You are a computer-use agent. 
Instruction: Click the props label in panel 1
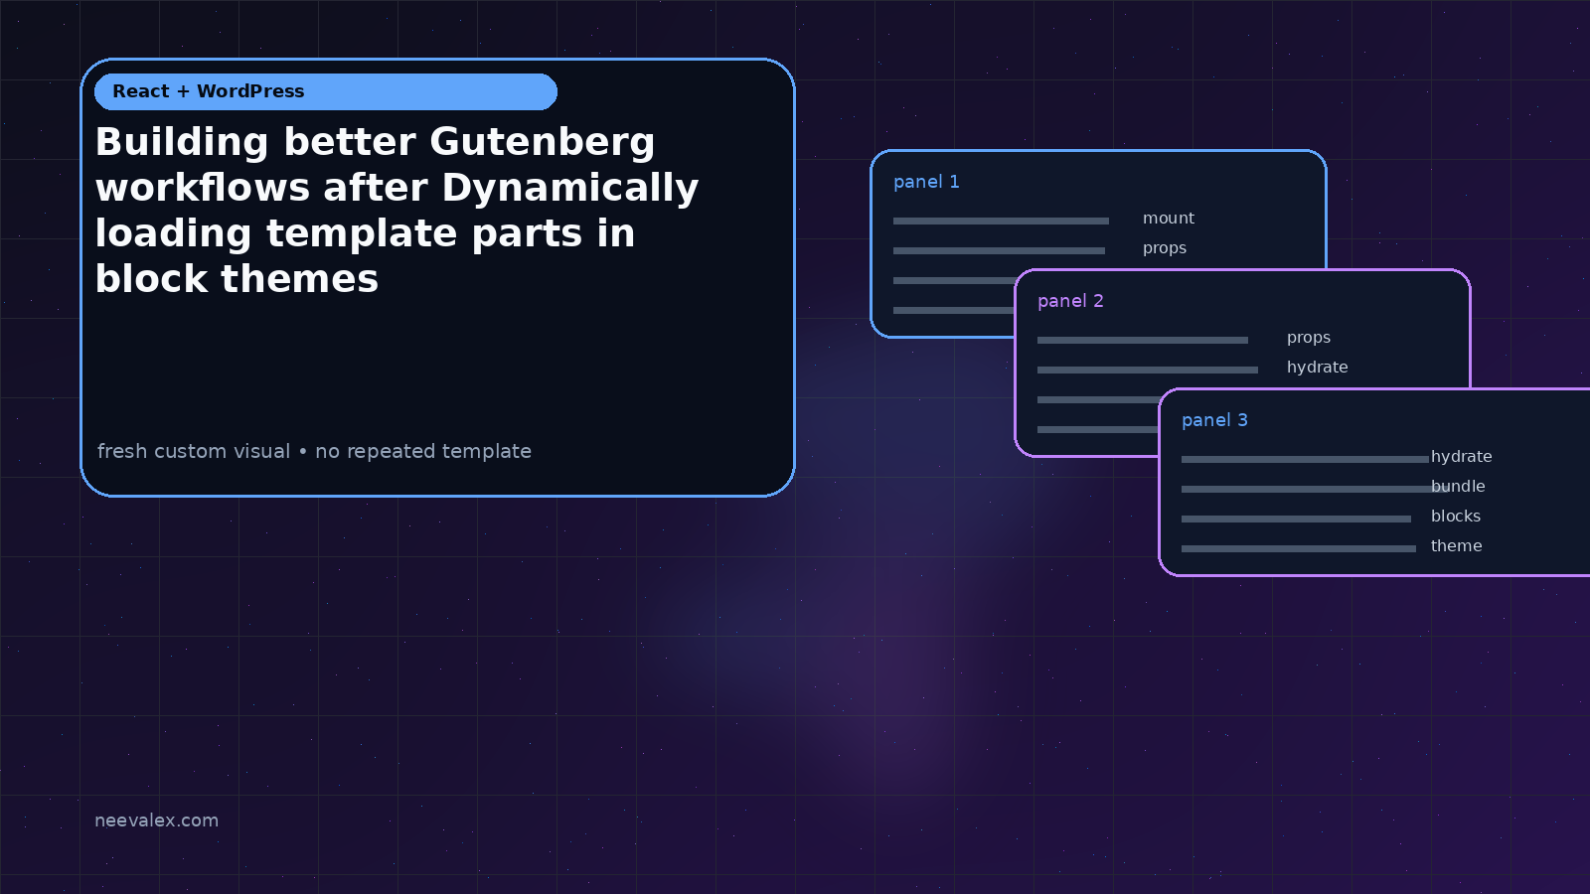point(1165,248)
